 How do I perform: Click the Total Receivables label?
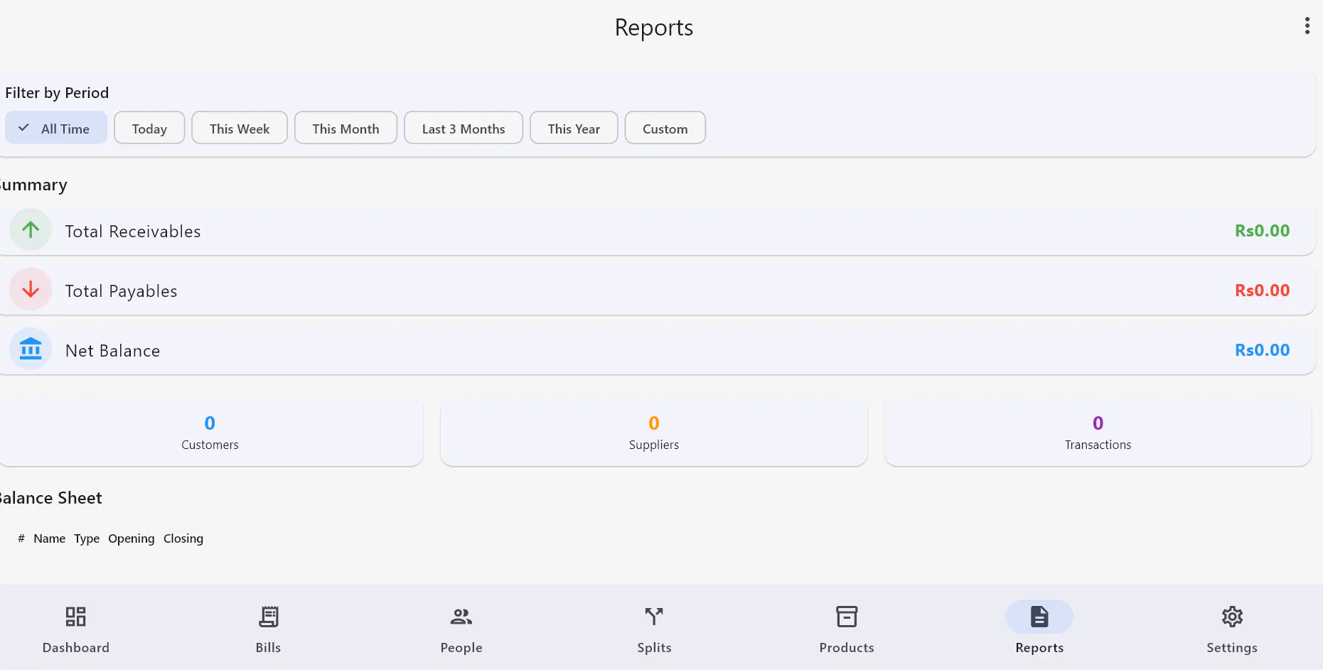[x=133, y=232]
